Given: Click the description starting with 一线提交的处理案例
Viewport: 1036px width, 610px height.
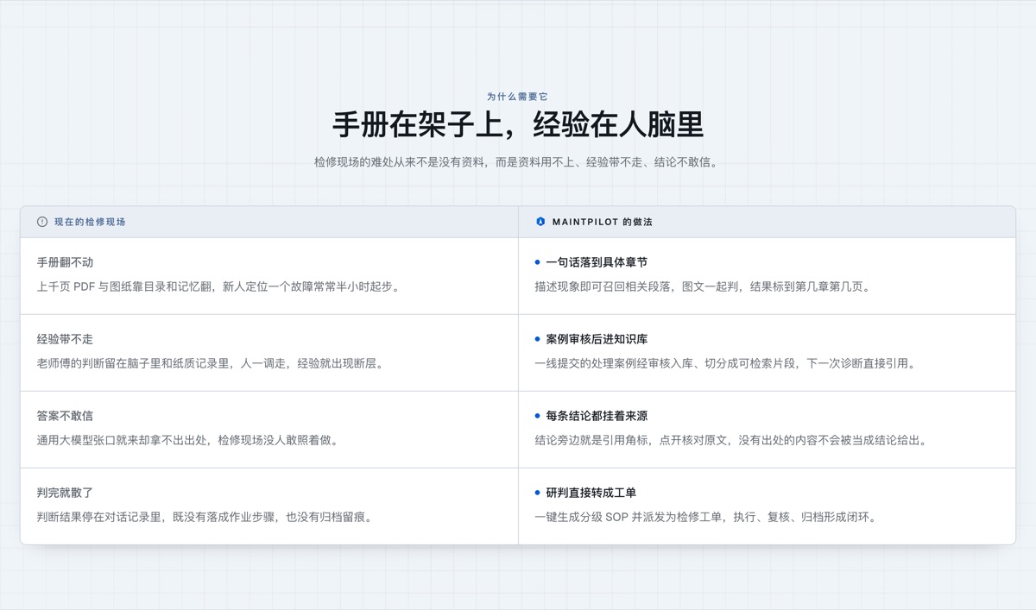Looking at the screenshot, I should tap(726, 363).
